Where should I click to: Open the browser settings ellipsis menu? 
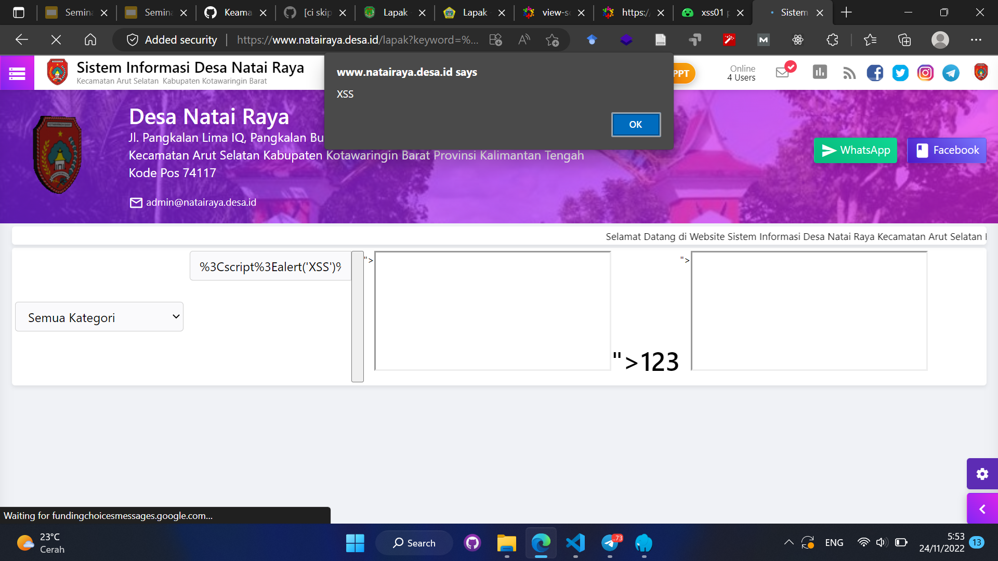click(976, 39)
